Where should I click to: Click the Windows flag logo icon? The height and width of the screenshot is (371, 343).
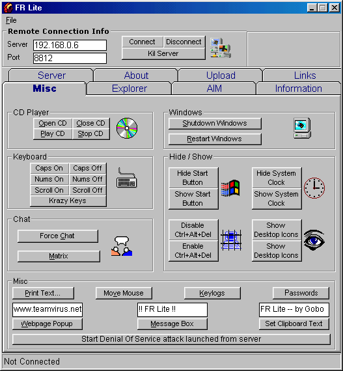click(230, 188)
